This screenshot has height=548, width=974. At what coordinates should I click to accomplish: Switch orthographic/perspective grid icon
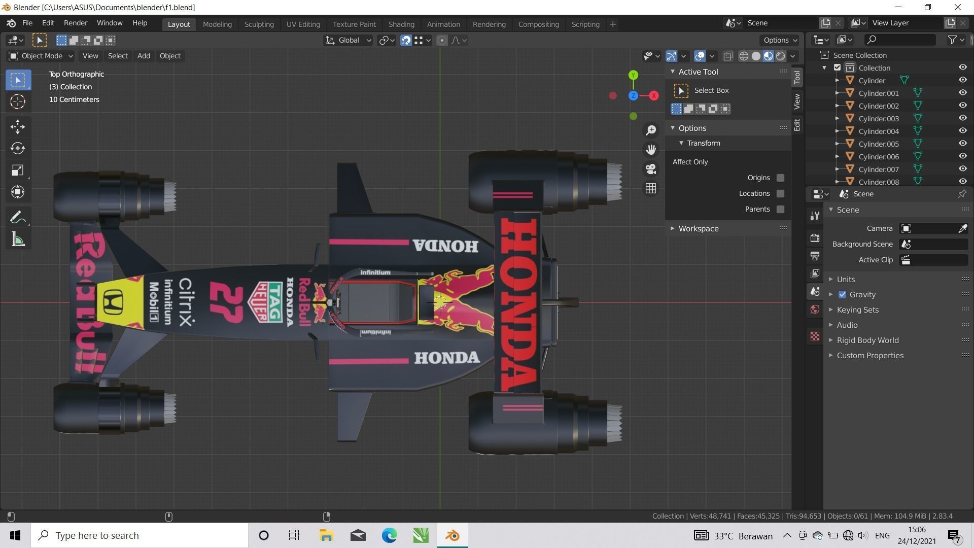click(x=651, y=188)
